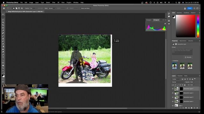Open Color panel options menu
The image size is (204, 114).
200,13
